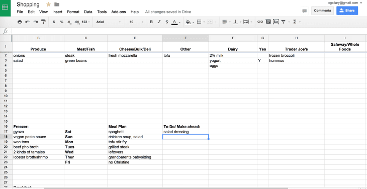This screenshot has height=189, width=367.
Task: Increase decimal places
Action: tap(77, 22)
